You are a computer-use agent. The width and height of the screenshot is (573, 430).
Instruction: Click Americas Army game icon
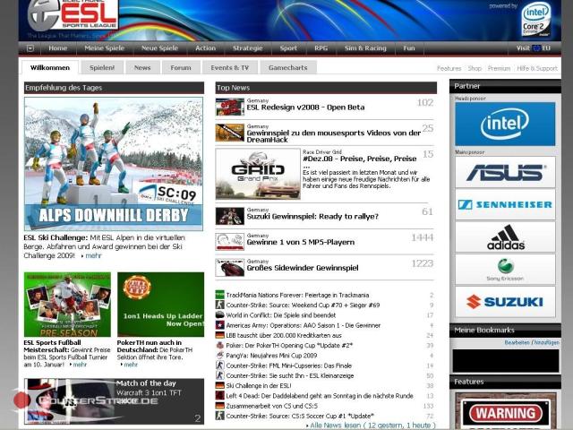pyautogui.click(x=219, y=325)
